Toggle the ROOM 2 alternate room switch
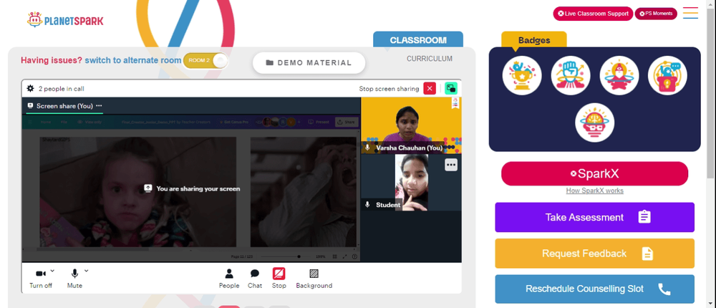The image size is (716, 308). pyautogui.click(x=205, y=61)
